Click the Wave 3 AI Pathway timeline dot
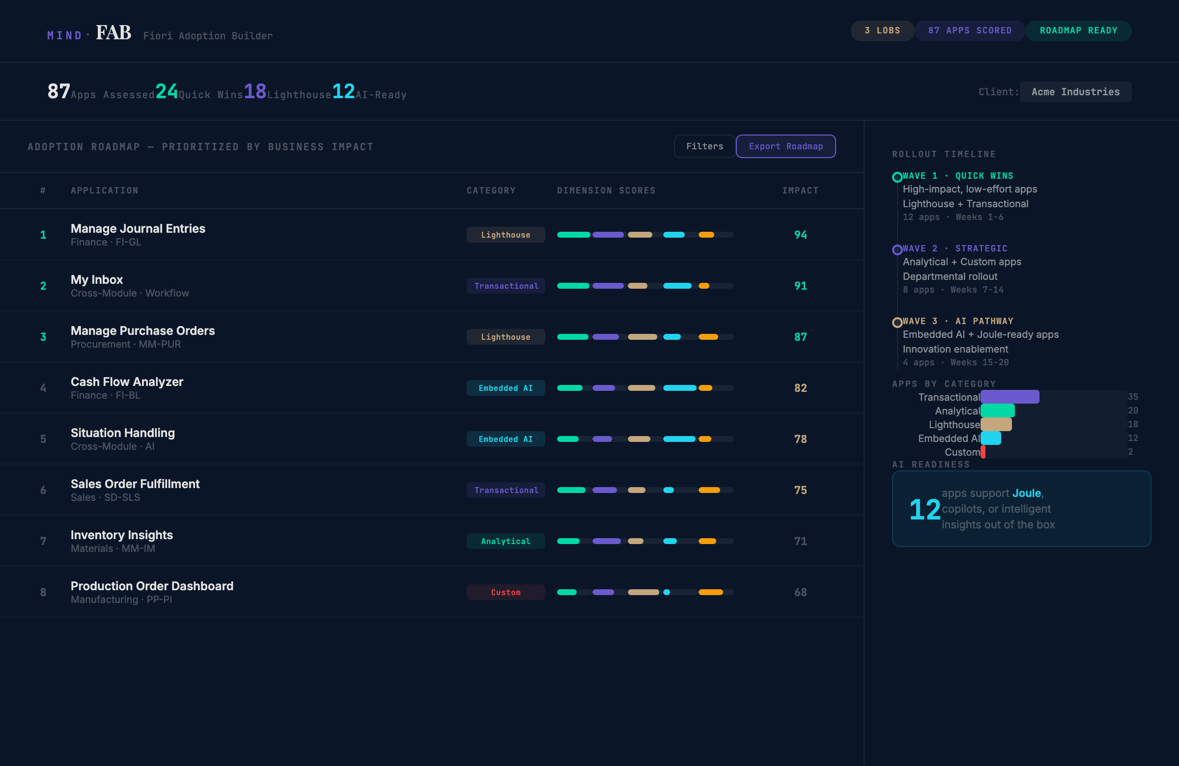 [897, 323]
